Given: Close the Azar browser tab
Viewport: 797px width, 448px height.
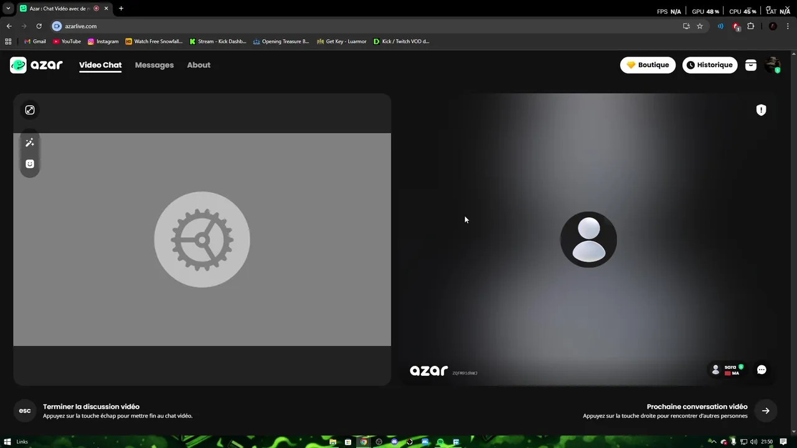Looking at the screenshot, I should click(x=106, y=9).
